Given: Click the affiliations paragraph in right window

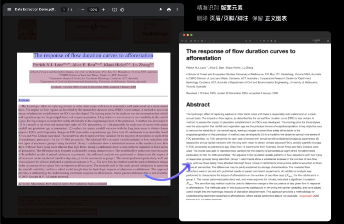Looking at the screenshot, I should tap(254, 80).
